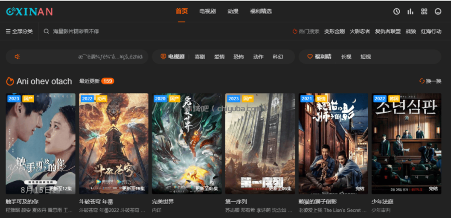Click the 动画 tag on 斗破苍穹 poster
Screen dimensions: 451x218
pyautogui.click(x=102, y=99)
